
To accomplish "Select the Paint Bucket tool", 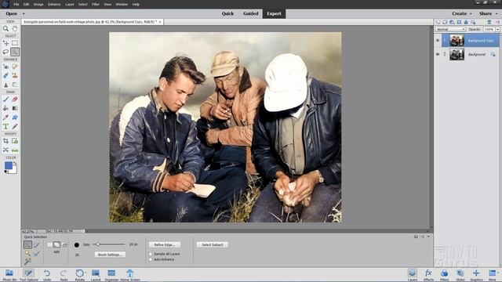I will point(5,108).
